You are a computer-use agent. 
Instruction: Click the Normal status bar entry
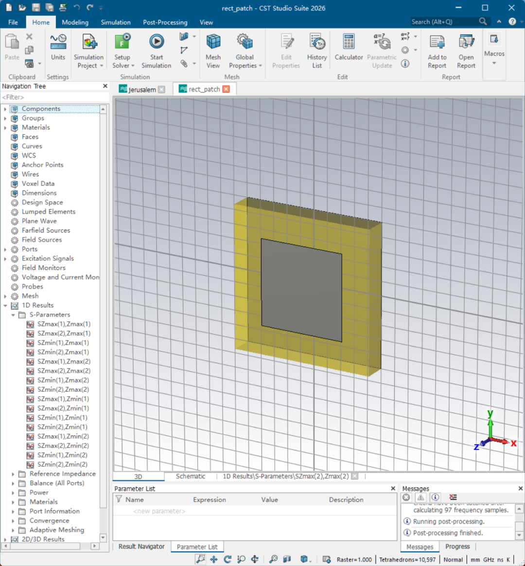click(x=453, y=560)
